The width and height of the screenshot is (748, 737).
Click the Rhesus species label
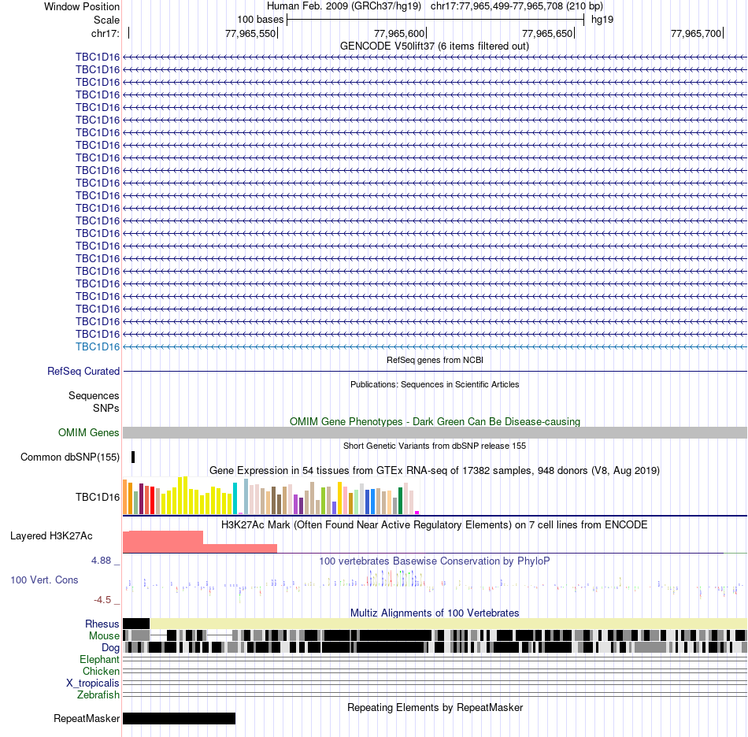click(102, 624)
